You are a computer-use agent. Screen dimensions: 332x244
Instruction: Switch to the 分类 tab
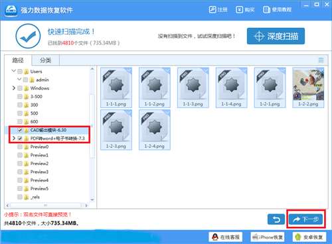coord(46,60)
